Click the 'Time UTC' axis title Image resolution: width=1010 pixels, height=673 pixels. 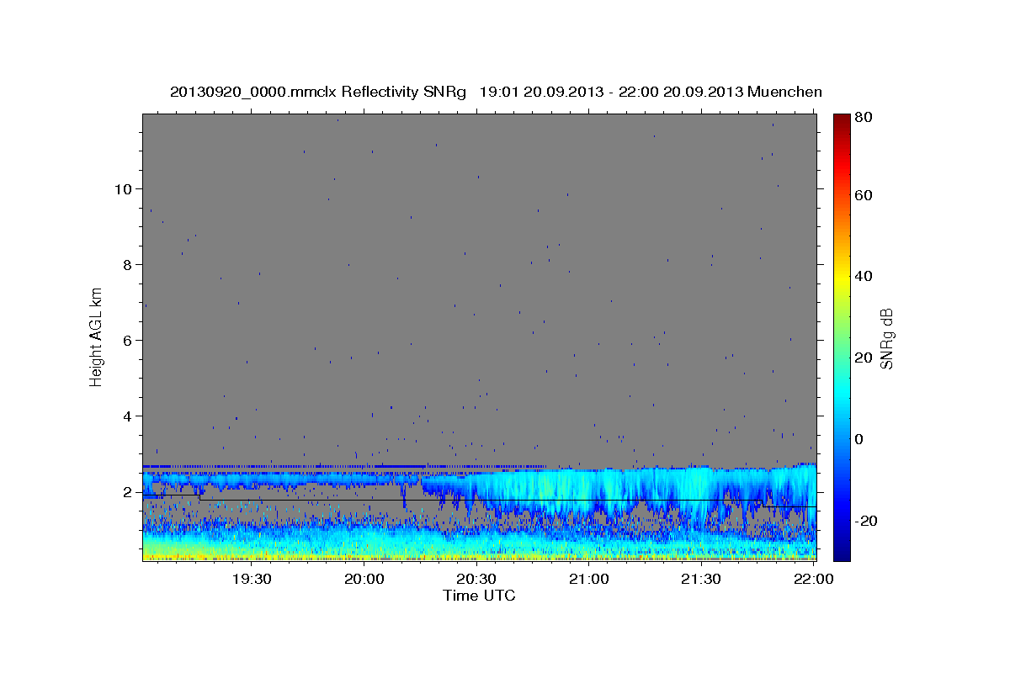coord(479,596)
